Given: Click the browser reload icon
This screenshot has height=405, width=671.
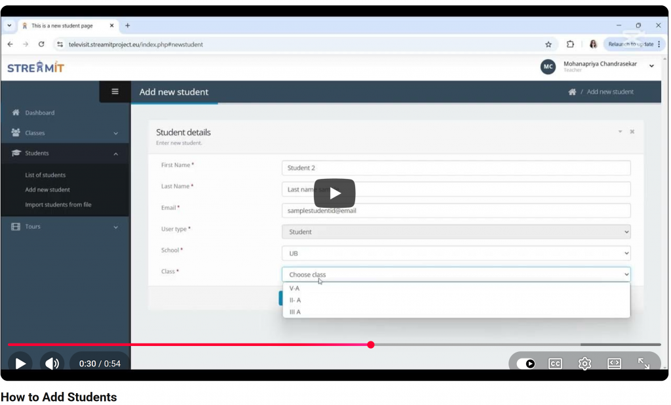Looking at the screenshot, I should (x=41, y=45).
